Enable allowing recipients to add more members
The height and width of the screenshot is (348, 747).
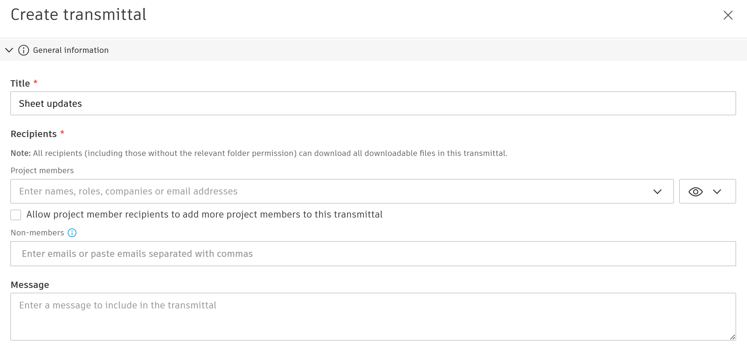click(x=16, y=215)
